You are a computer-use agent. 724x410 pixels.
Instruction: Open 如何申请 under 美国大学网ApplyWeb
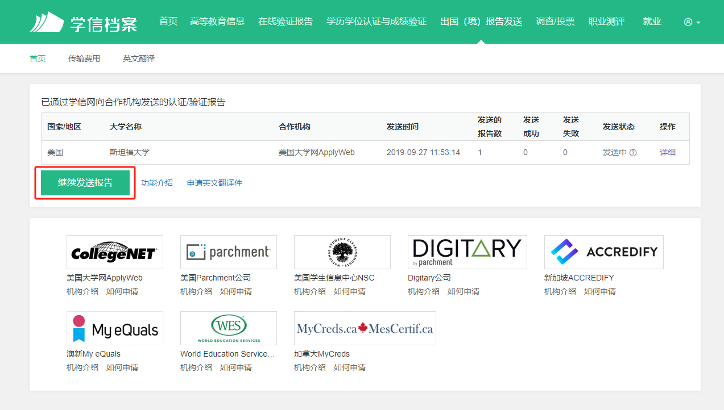[122, 291]
